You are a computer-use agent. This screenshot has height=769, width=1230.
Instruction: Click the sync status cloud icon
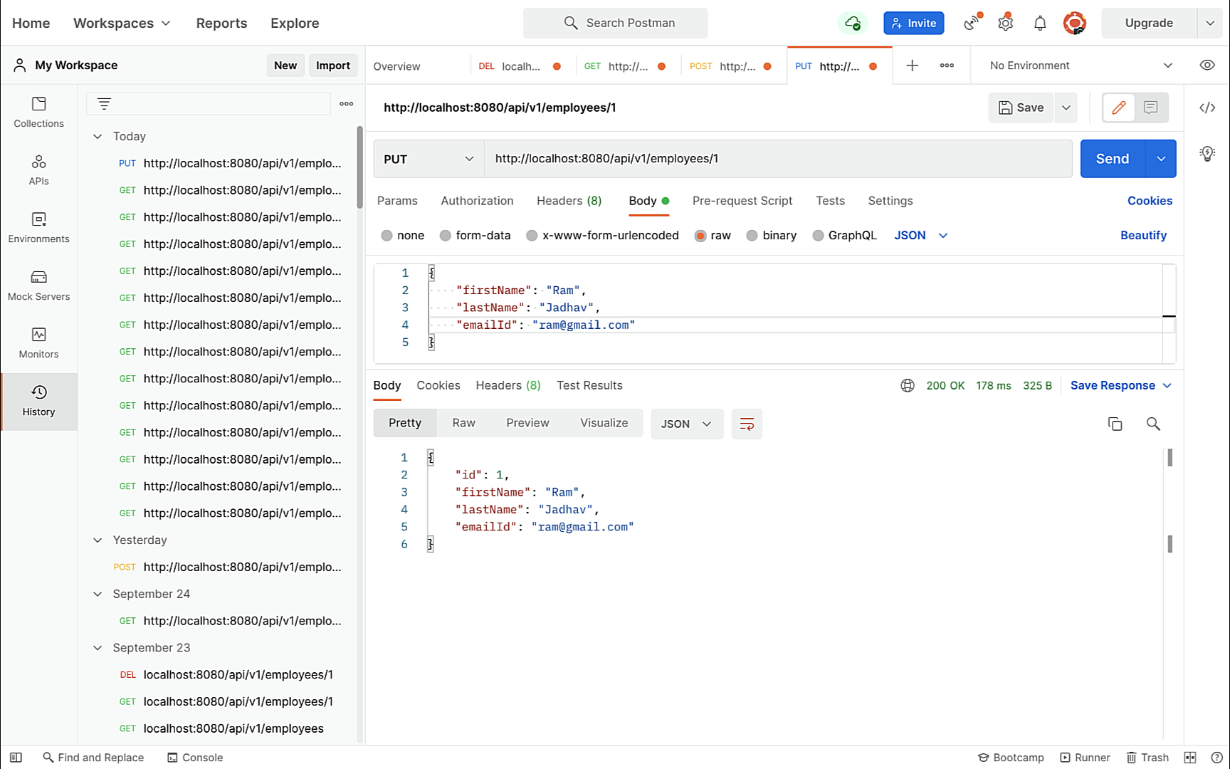(852, 23)
